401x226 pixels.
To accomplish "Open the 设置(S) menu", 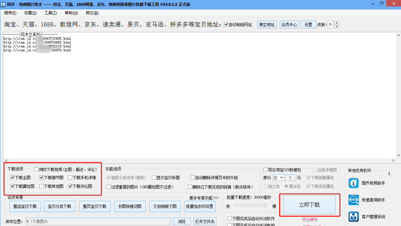I will coord(30,13).
